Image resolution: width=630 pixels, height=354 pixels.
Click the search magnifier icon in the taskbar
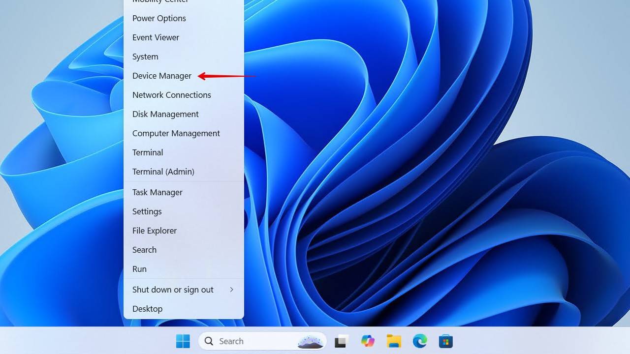(x=209, y=341)
